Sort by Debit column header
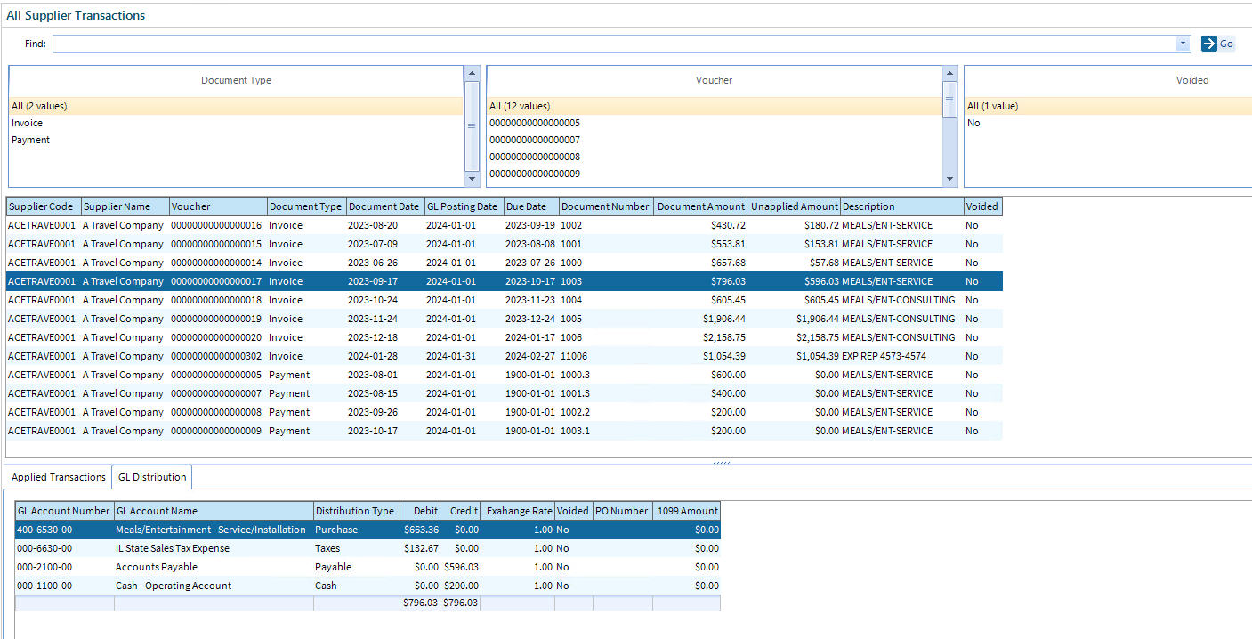The image size is (1252, 639). [420, 511]
